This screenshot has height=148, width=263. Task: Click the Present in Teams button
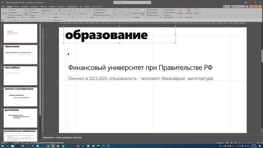pyautogui.click(x=238, y=7)
